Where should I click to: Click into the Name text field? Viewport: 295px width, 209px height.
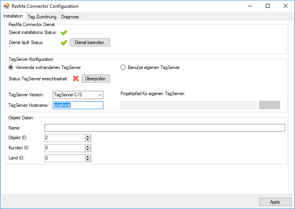165,128
